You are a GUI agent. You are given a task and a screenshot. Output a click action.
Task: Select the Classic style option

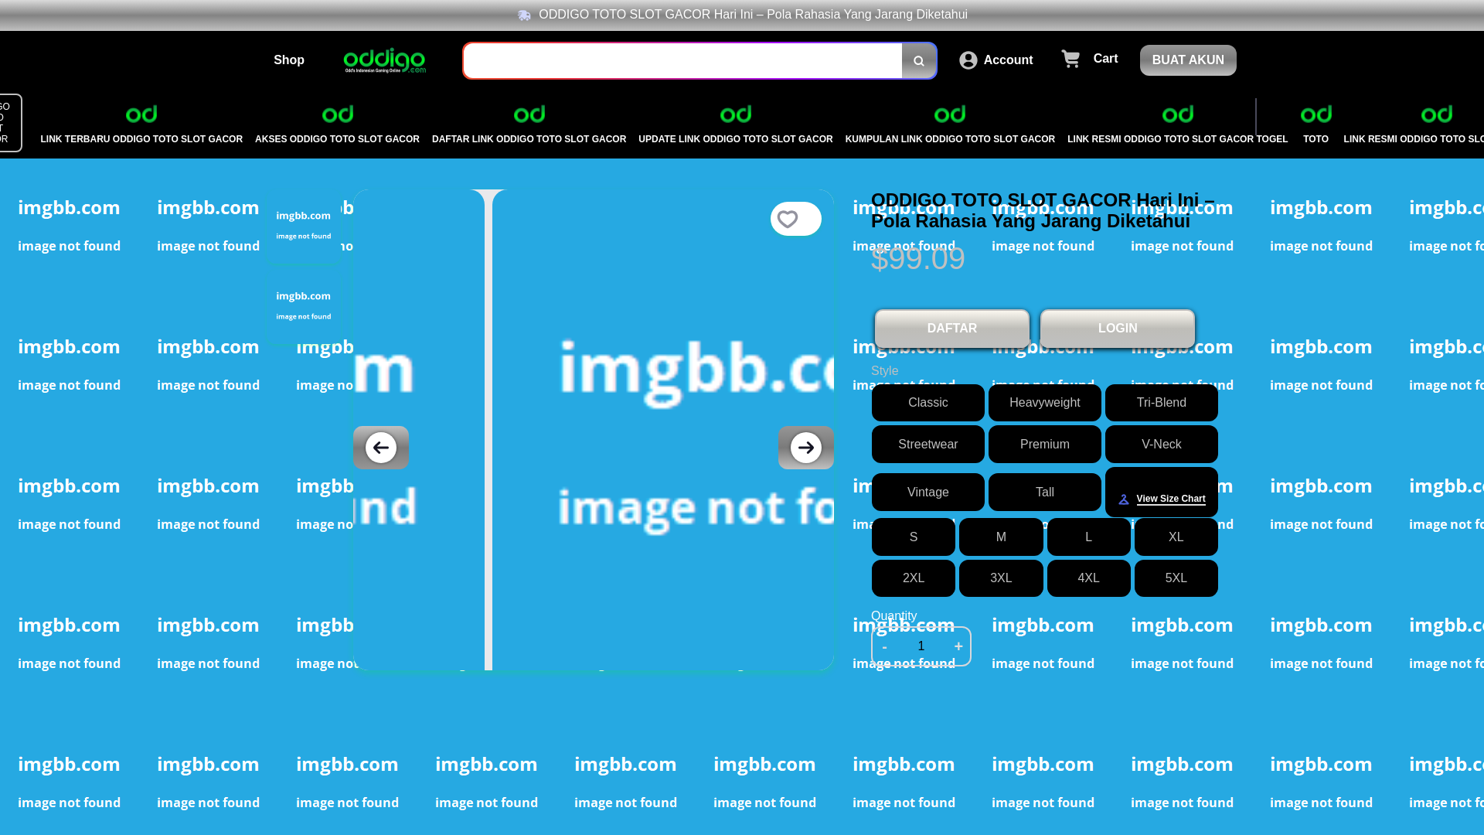[x=927, y=403]
